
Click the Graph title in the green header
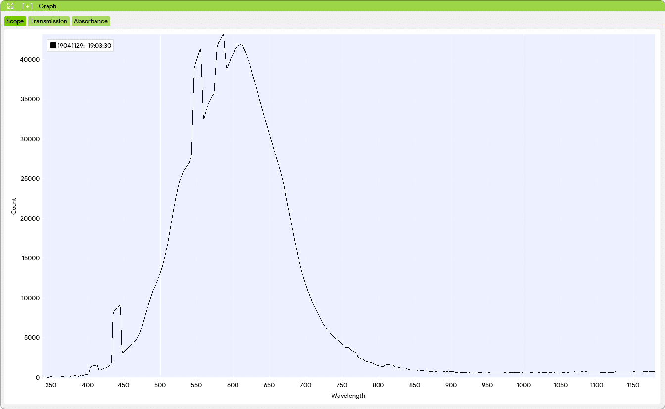point(48,6)
